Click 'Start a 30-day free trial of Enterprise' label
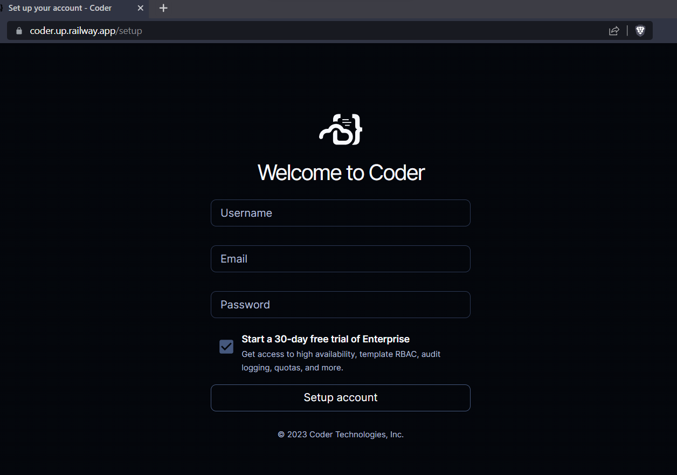Image resolution: width=677 pixels, height=475 pixels. pos(326,339)
